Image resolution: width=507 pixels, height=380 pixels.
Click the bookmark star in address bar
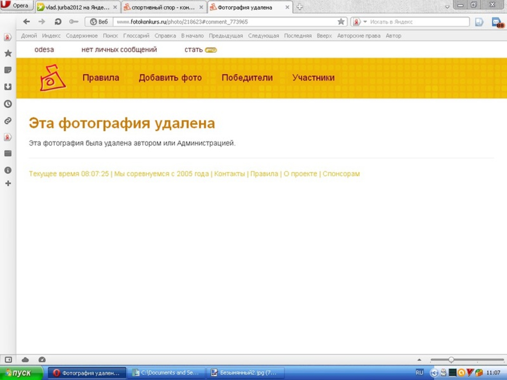pos(341,22)
